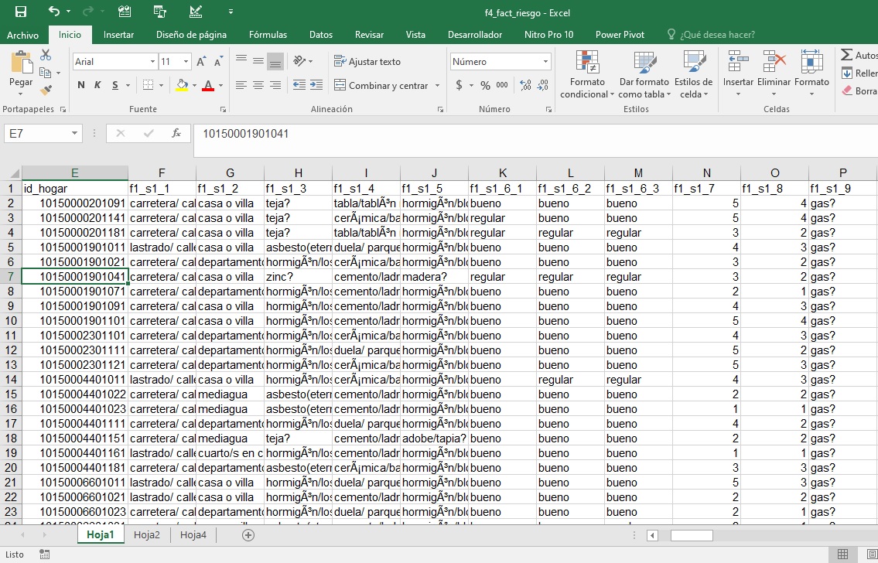Expand the underline style arrow
878x563 pixels.
(128, 86)
